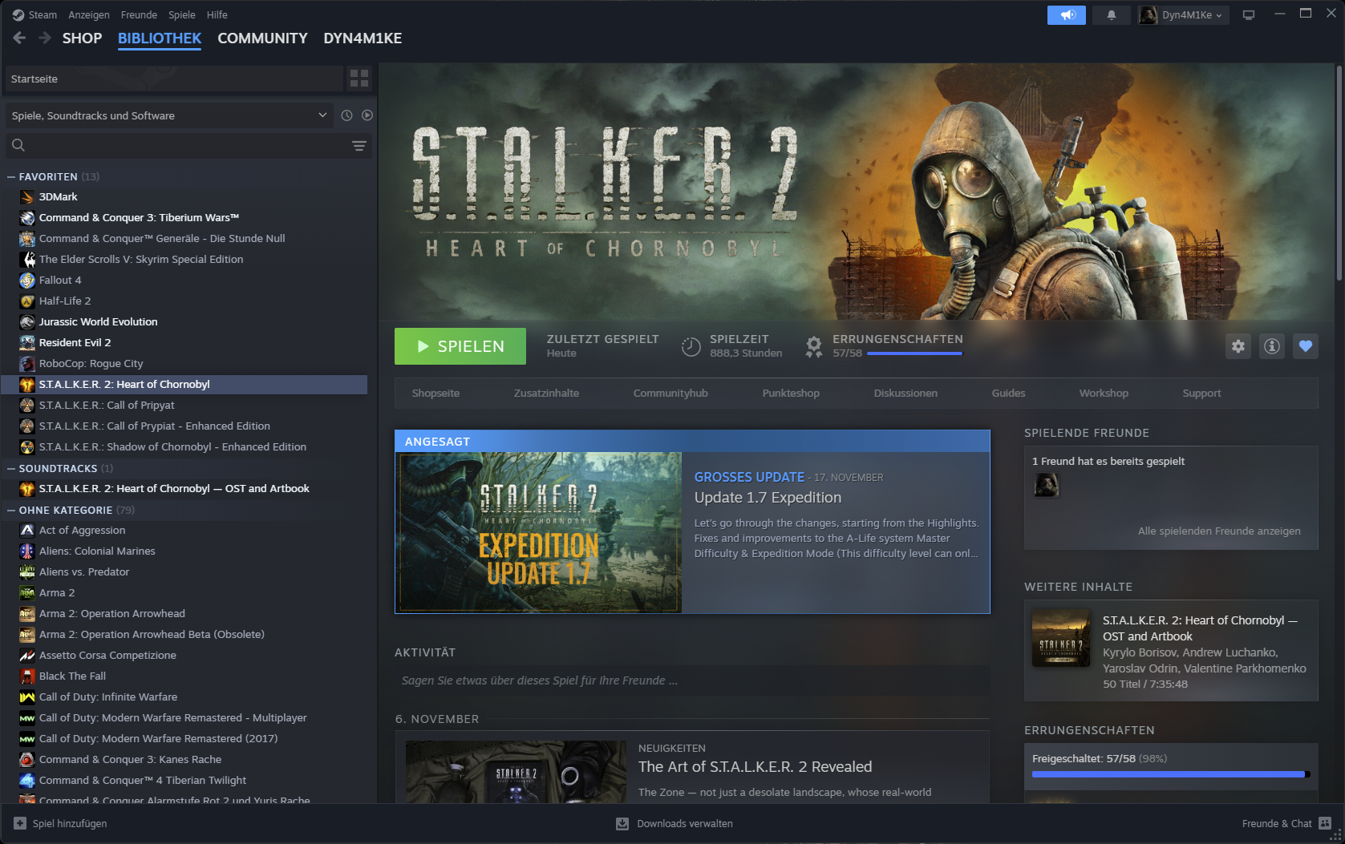
Task: Click the activity status input field
Action: [691, 680]
